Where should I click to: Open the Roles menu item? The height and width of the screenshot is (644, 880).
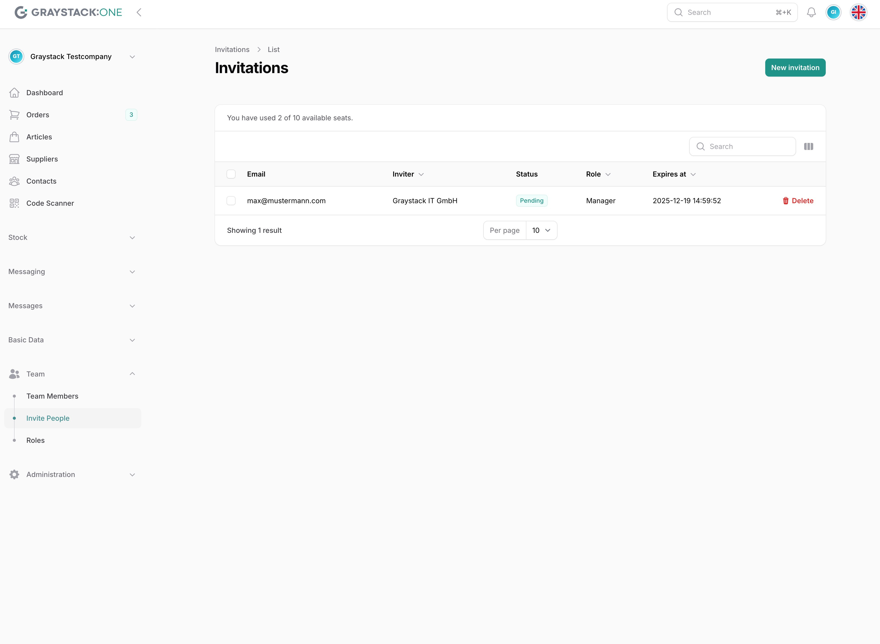(x=35, y=440)
